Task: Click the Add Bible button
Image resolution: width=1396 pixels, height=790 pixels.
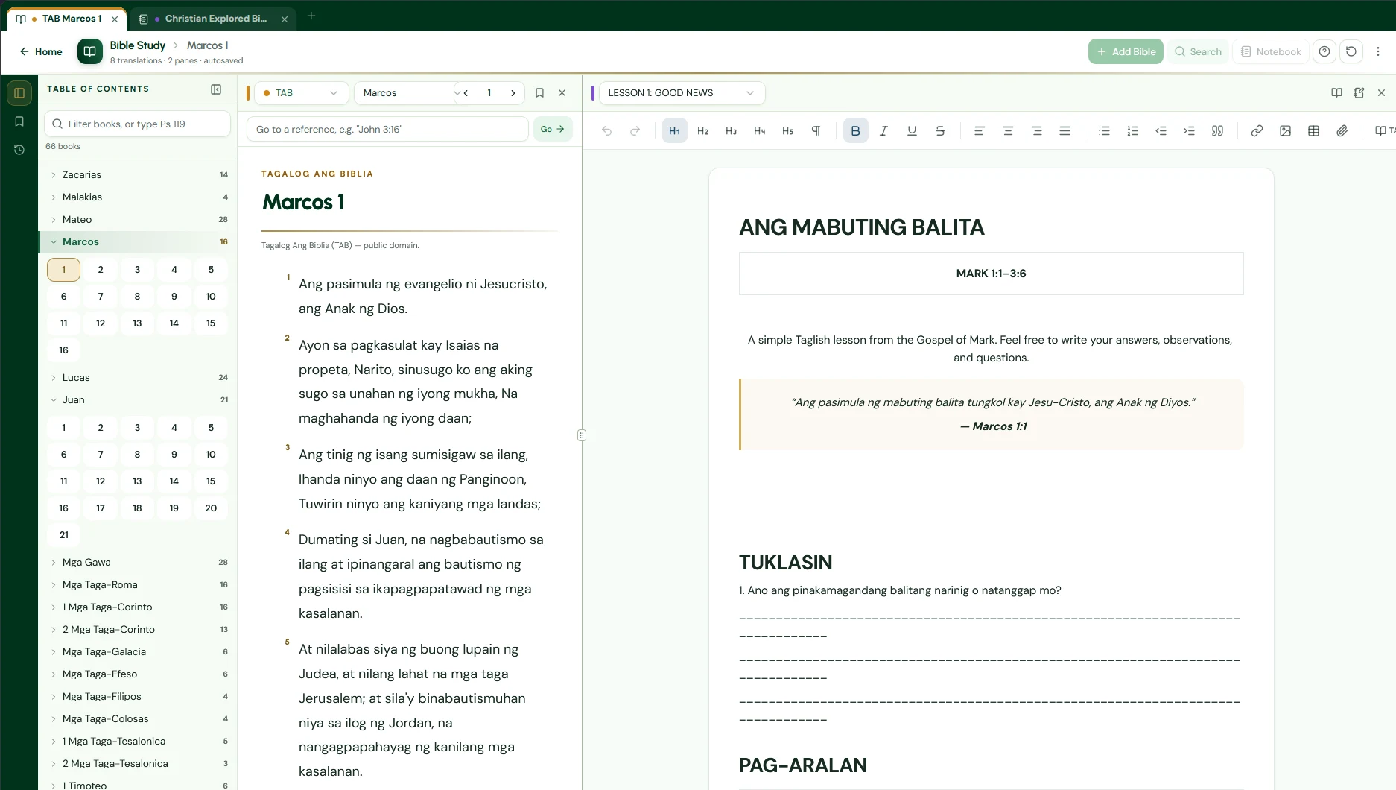Action: pos(1126,51)
